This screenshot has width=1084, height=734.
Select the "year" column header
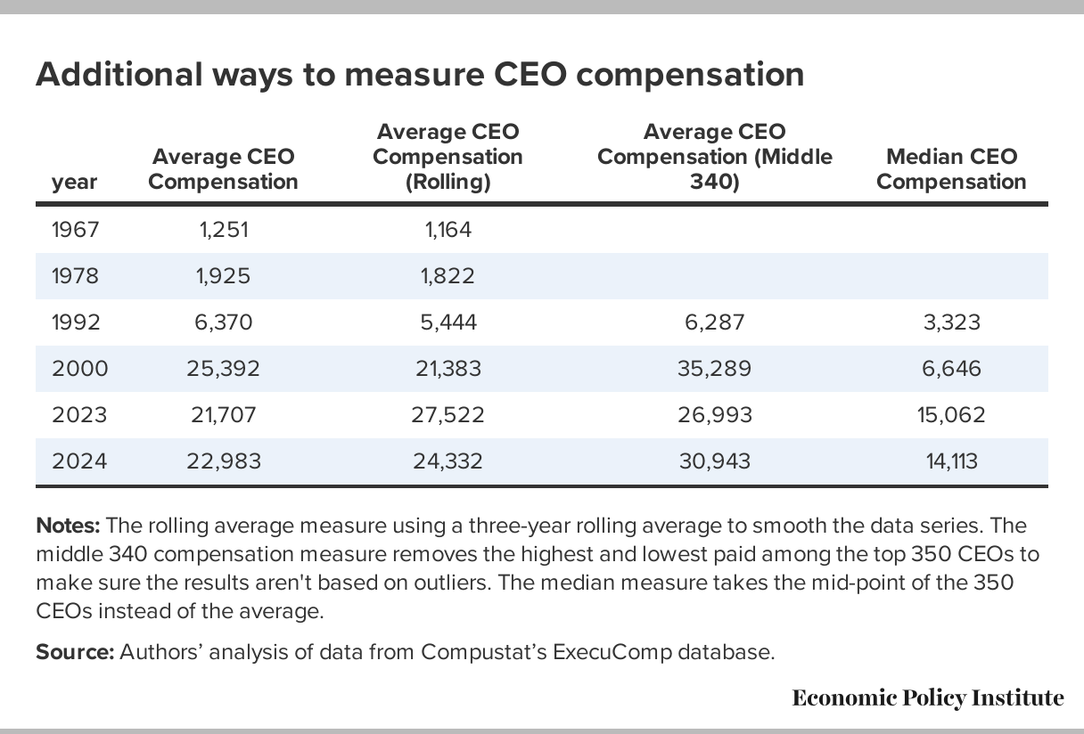pyautogui.click(x=75, y=182)
